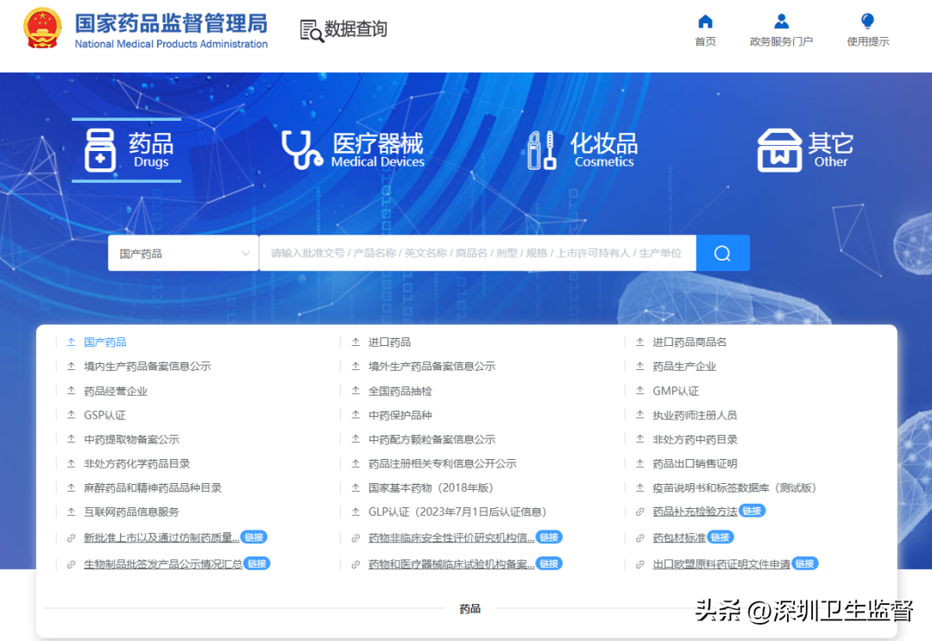Open the 使用提示 lightbulb icon
This screenshot has height=641, width=932.
867,22
